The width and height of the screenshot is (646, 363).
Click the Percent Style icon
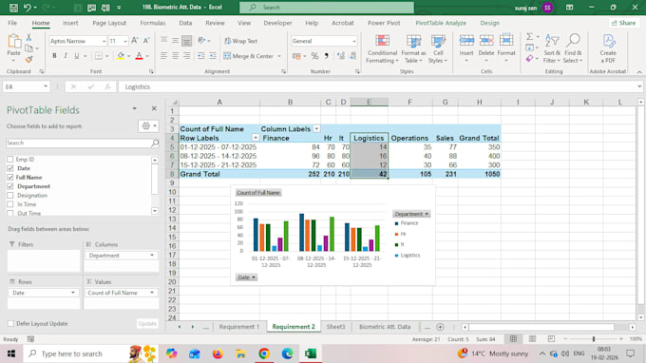coord(314,56)
